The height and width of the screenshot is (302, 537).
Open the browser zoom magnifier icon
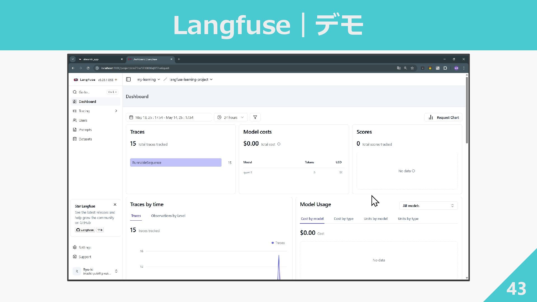tap(405, 68)
